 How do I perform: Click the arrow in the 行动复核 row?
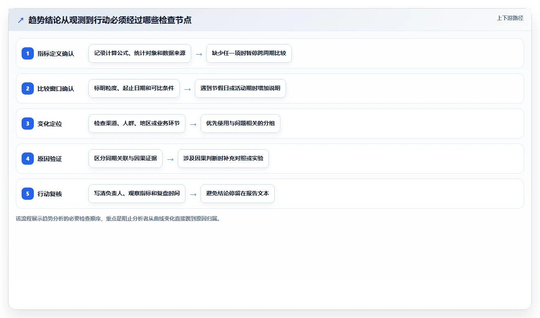(x=193, y=194)
